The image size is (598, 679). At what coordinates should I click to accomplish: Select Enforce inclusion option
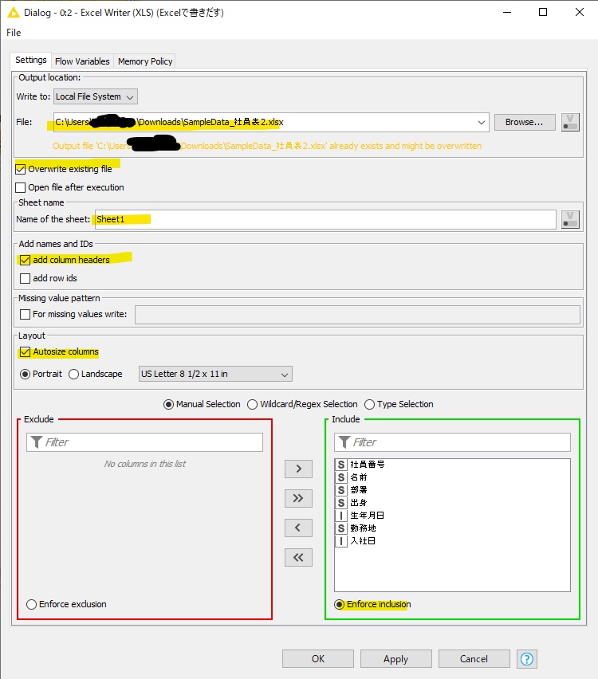point(340,605)
